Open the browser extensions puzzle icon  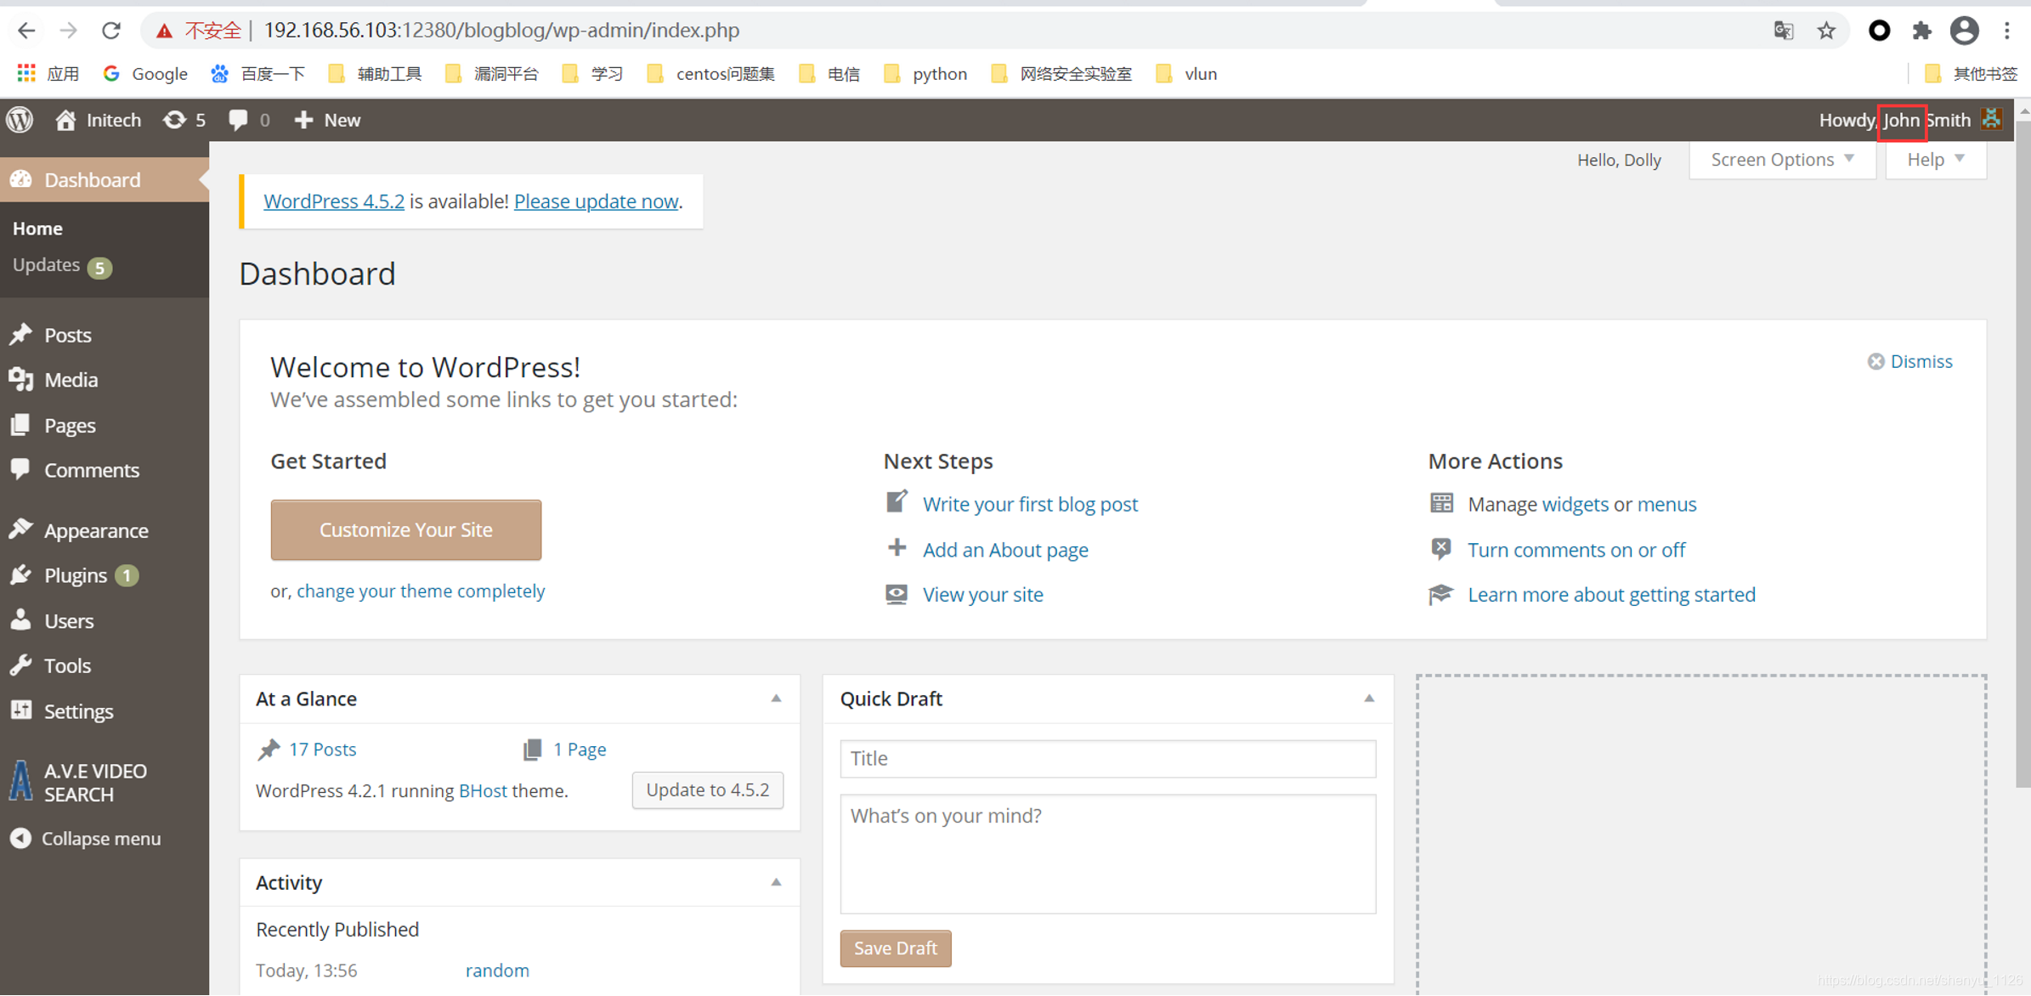pos(1921,31)
